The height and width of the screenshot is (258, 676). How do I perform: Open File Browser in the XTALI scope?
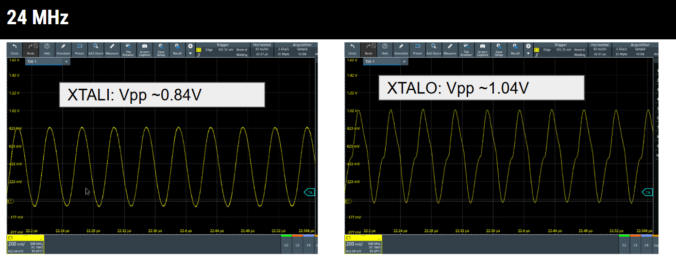click(128, 49)
